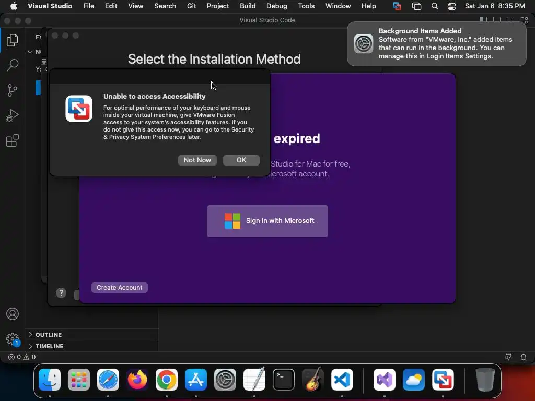
Task: Open System Settings from the Dock
Action: tap(225, 380)
